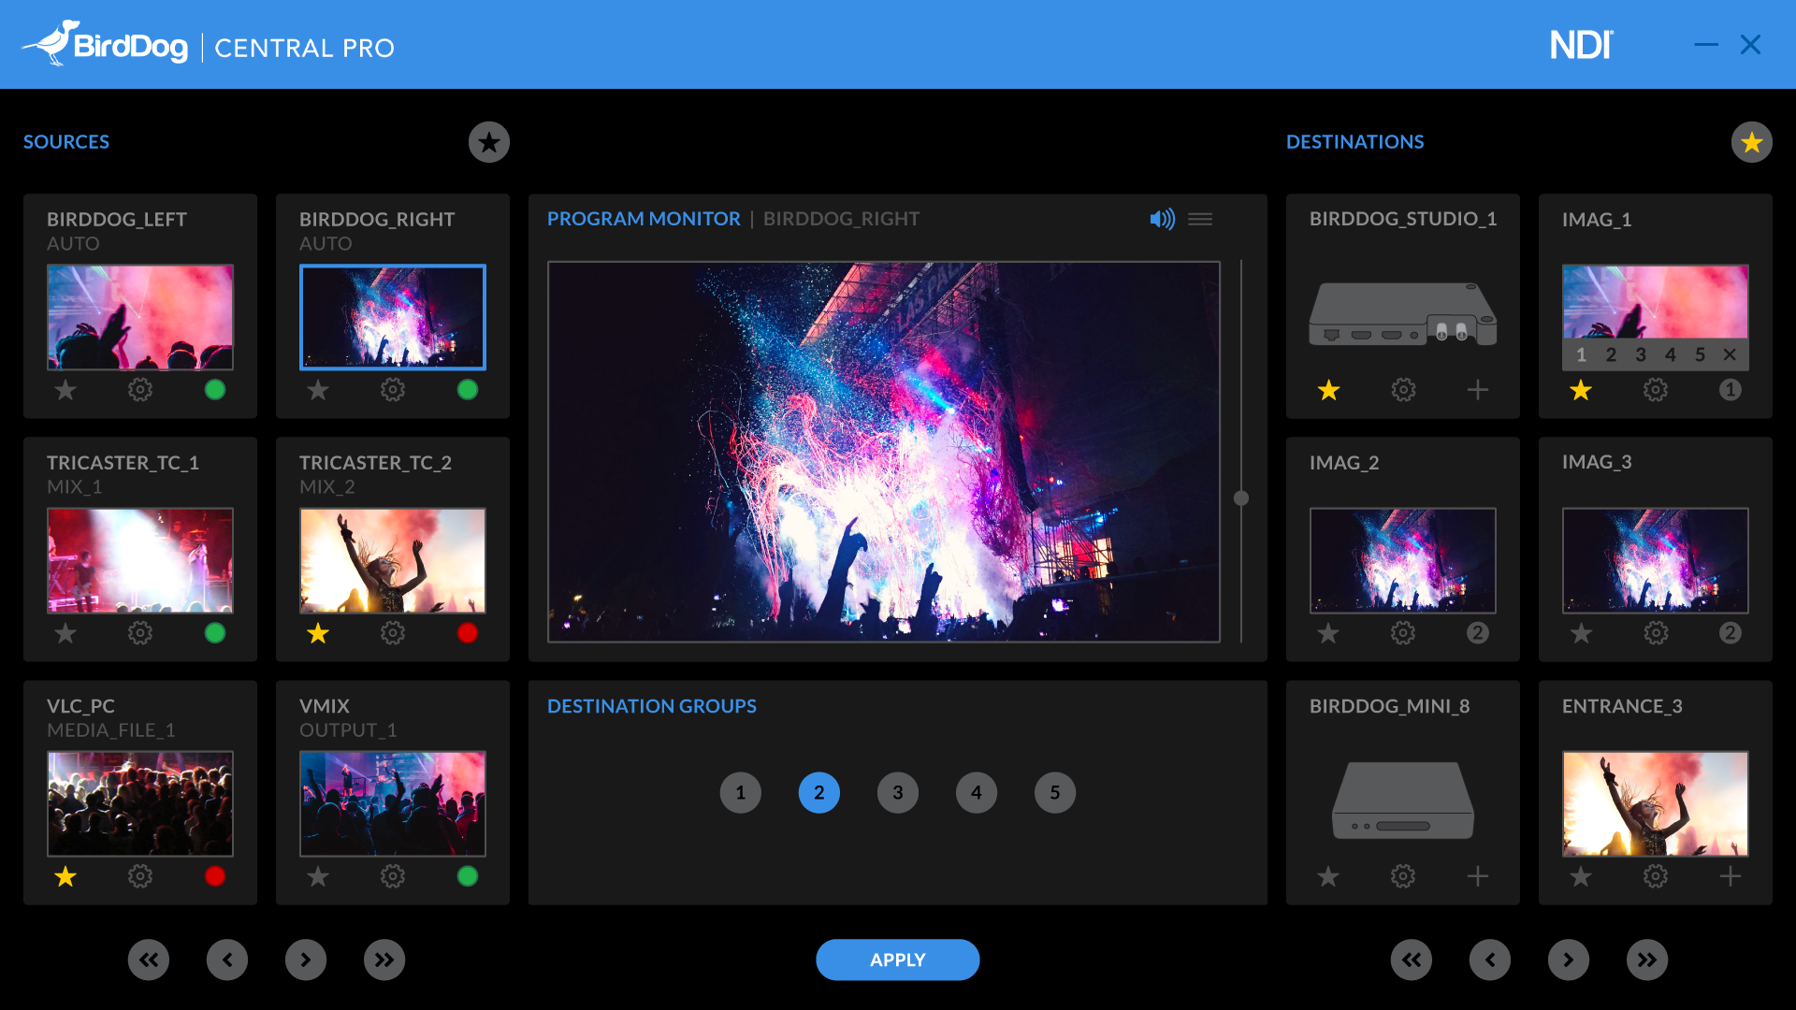Go to first page of destinations

coord(1412,959)
